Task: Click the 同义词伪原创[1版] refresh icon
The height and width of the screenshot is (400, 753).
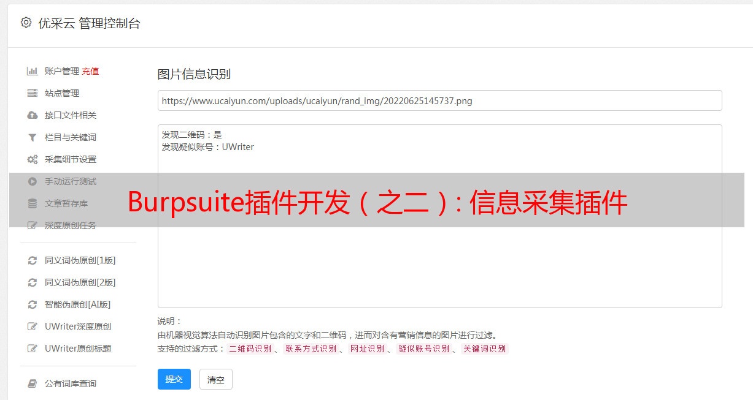Action: [33, 260]
